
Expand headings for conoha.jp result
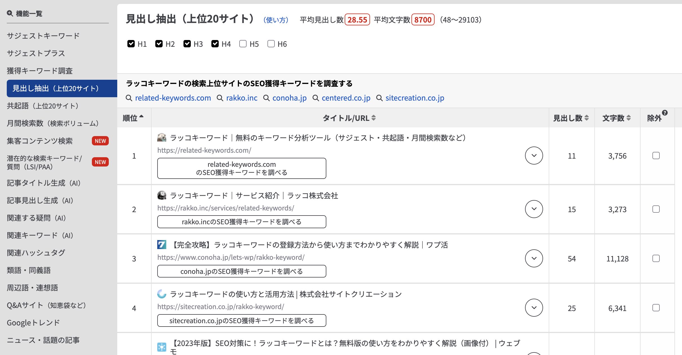click(x=534, y=258)
